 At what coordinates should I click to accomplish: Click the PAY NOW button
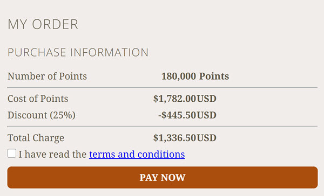(163, 178)
